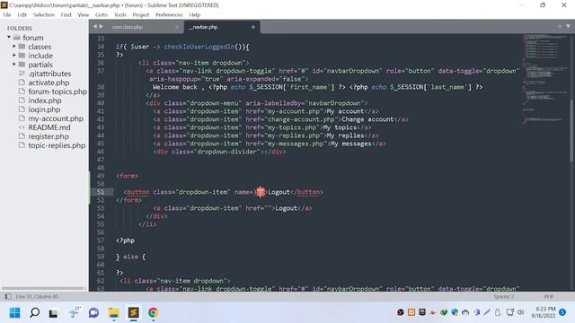The height and width of the screenshot is (323, 575).
Task: Go to next tab with right arrow
Action: (102, 26)
